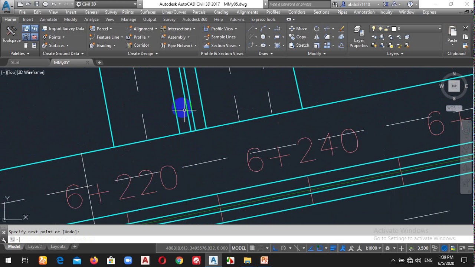This screenshot has height=267, width=475.
Task: Open the 1:1000 annotation scale list
Action: tap(373, 248)
